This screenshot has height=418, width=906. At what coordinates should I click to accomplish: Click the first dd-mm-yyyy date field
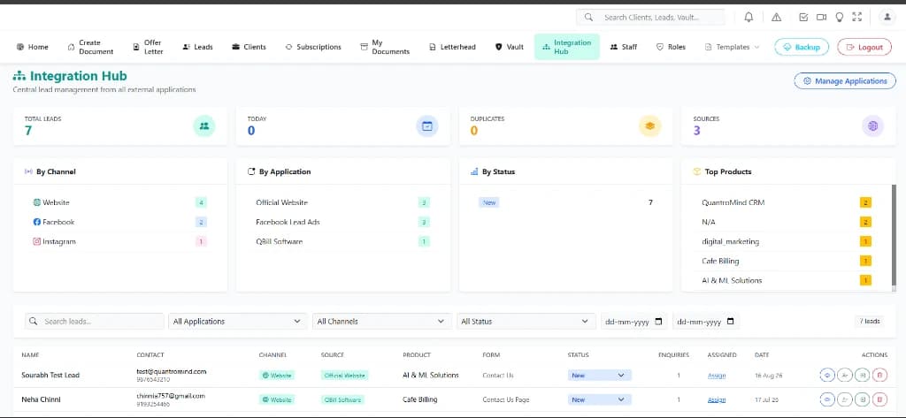click(633, 322)
